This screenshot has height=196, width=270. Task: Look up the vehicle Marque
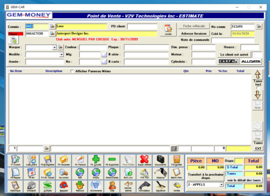60,47
